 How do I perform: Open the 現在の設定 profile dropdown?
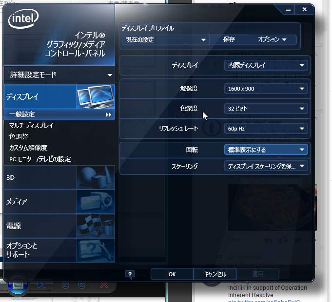coord(166,40)
